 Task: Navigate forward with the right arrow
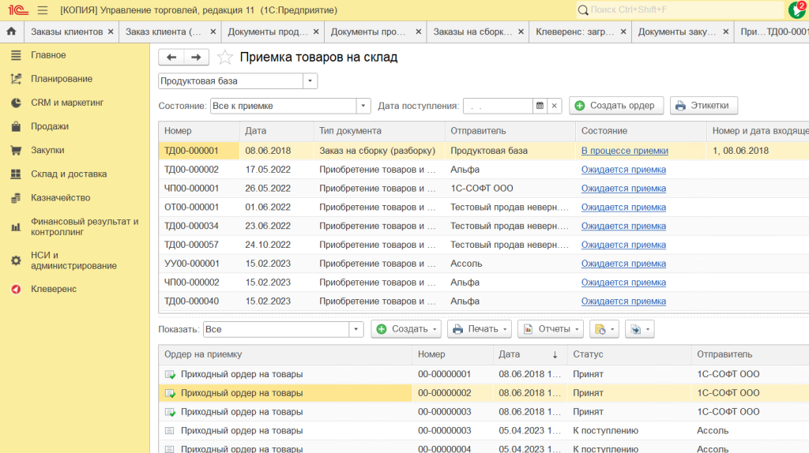(196, 57)
